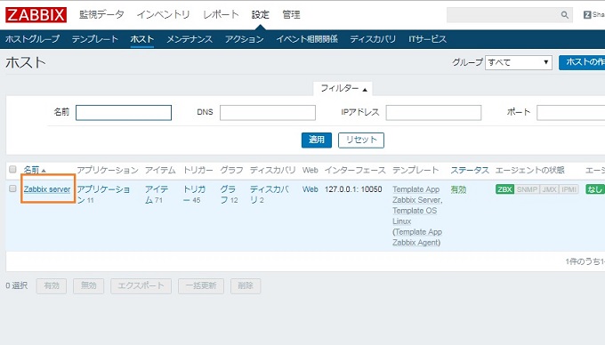Open トリガー 45 link
Image resolution: width=605 pixels, height=345 pixels.
(194, 194)
